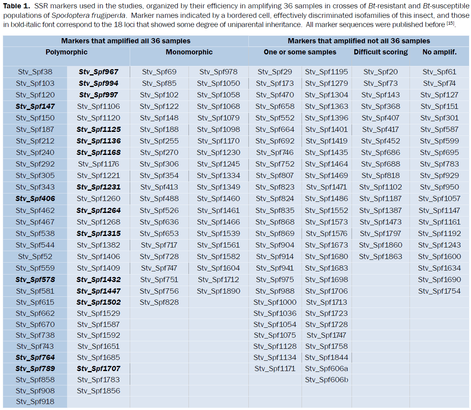Image resolution: width=471 pixels, height=410 pixels.
Task: Select the Stv_Spf1890 cell
Action: (218, 291)
